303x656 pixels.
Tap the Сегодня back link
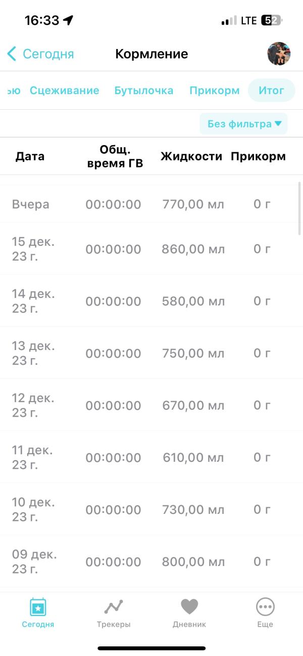[x=48, y=54]
